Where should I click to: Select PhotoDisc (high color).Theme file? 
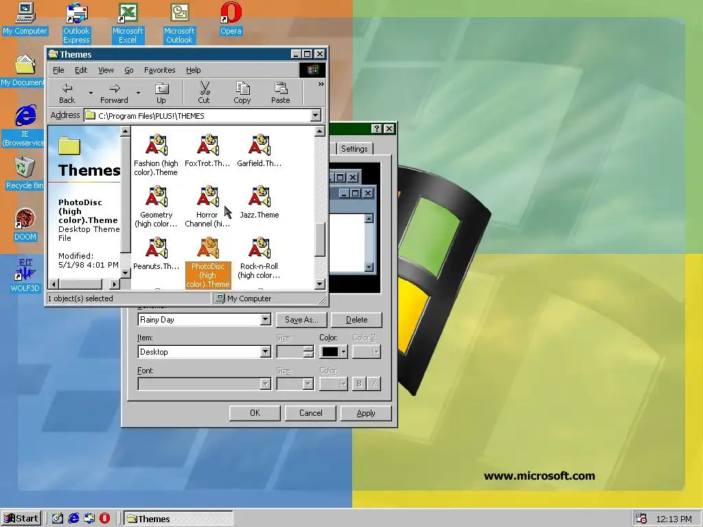(x=208, y=262)
